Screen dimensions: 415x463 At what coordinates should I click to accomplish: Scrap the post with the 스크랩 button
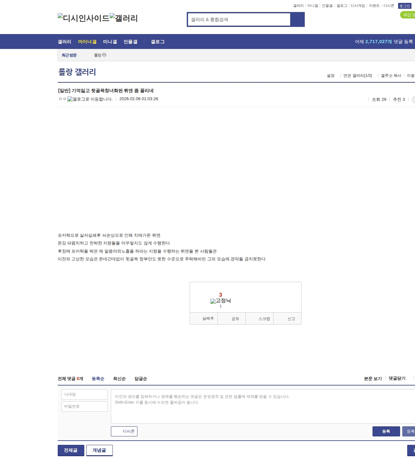(260, 319)
